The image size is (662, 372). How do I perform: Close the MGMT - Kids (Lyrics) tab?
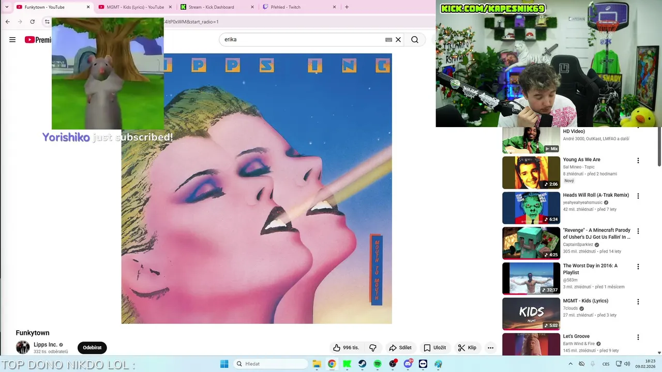click(170, 7)
